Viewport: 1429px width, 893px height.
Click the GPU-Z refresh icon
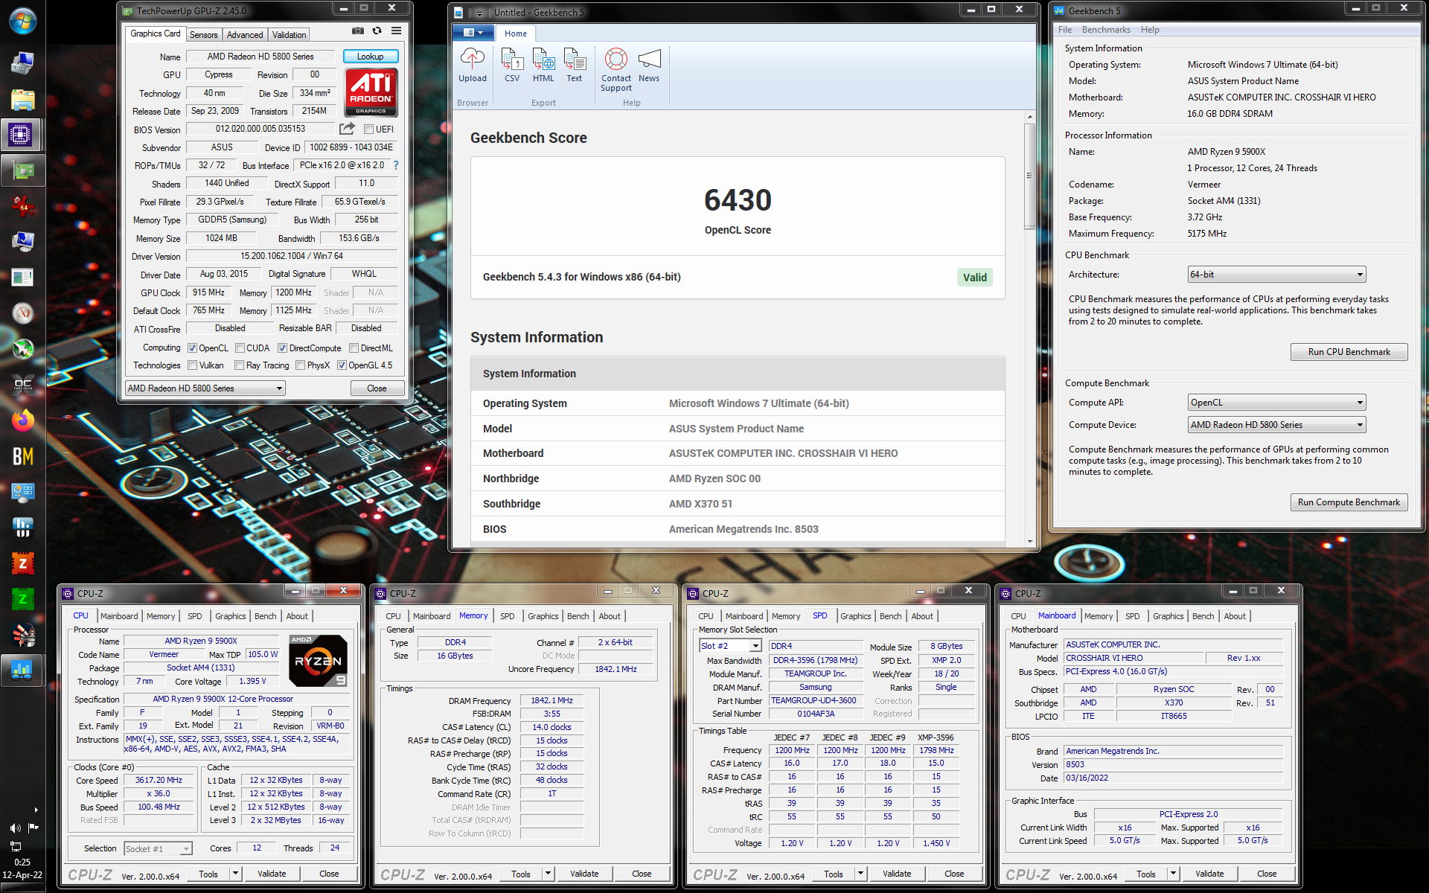[x=377, y=31]
